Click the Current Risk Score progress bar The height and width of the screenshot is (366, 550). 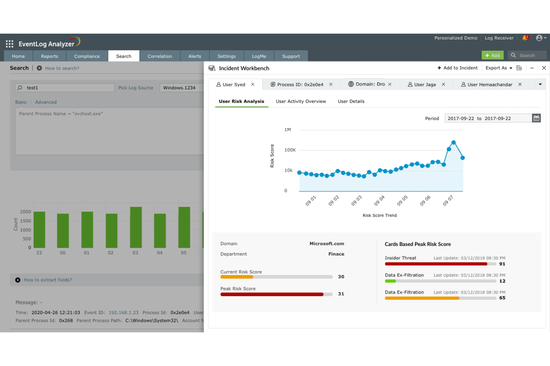coord(276,277)
